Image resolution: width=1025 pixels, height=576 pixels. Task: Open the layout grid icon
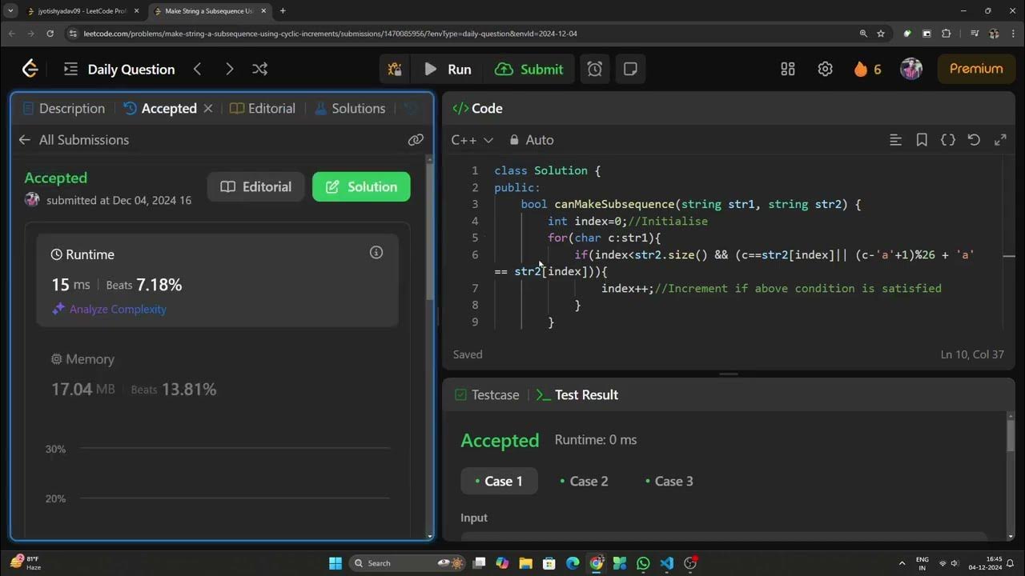click(788, 69)
